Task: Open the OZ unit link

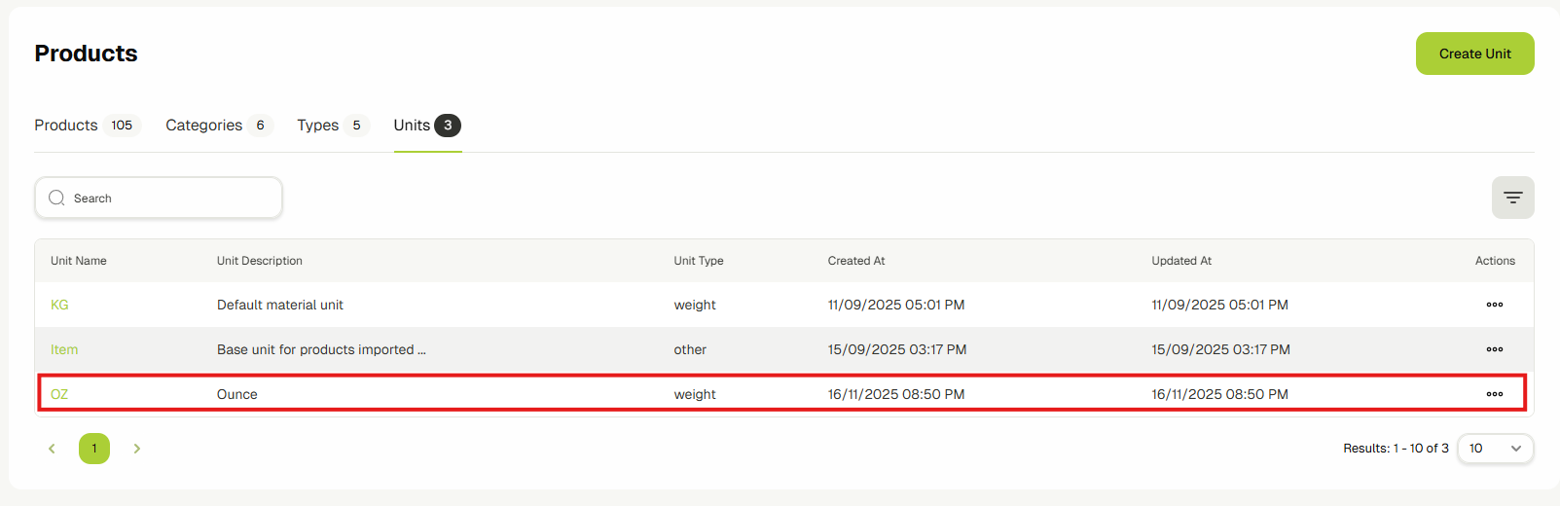Action: pyautogui.click(x=59, y=394)
